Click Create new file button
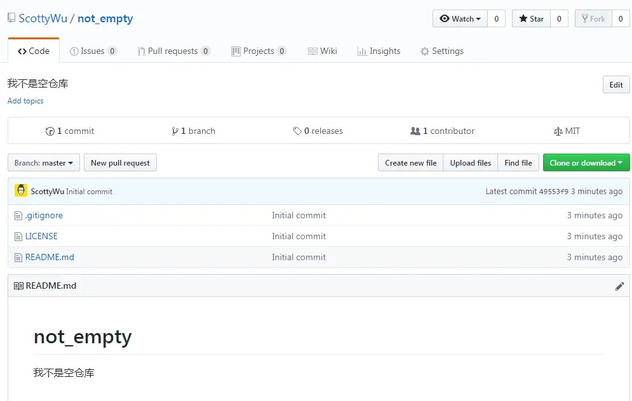632x401 pixels. 410,162
